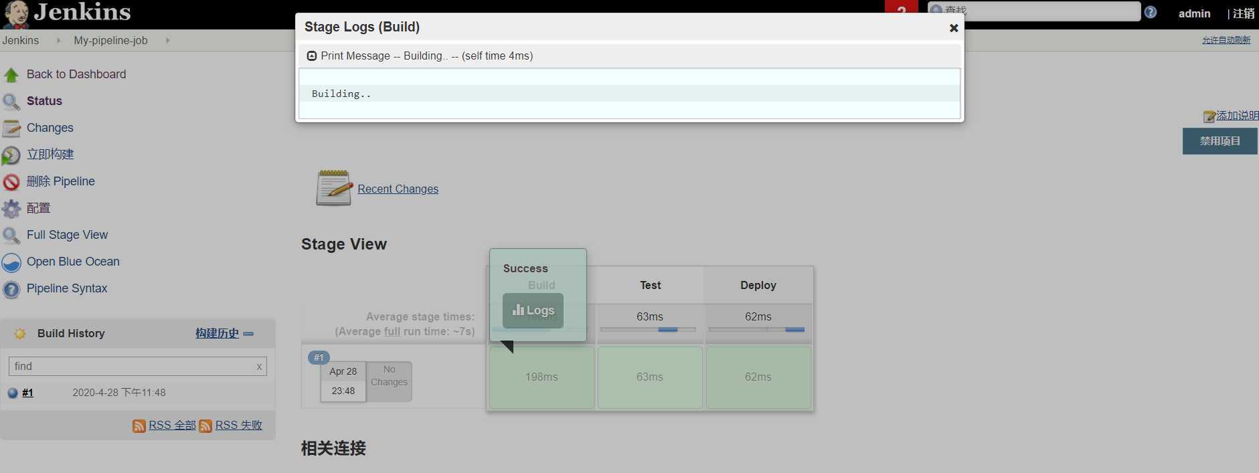
Task: Click the admin user link
Action: coord(1194,13)
